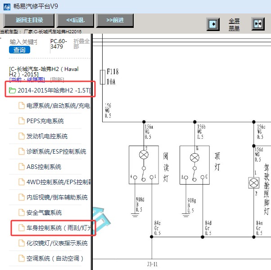Open PEPS充电系统 item
Viewport: 271px width, 270px height.
coord(45,121)
